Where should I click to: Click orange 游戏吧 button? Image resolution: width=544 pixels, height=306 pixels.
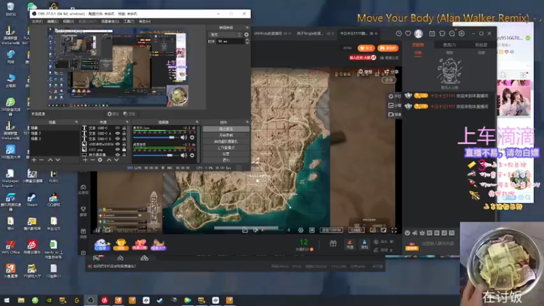coord(388,48)
